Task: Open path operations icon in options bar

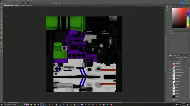Action: pyautogui.click(x=53, y=3)
